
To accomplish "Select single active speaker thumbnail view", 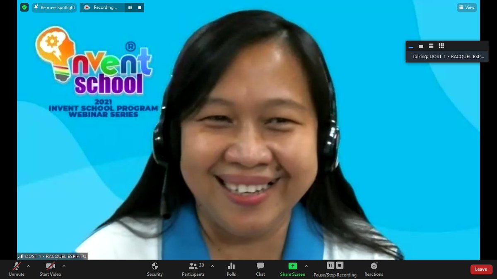I will point(421,46).
